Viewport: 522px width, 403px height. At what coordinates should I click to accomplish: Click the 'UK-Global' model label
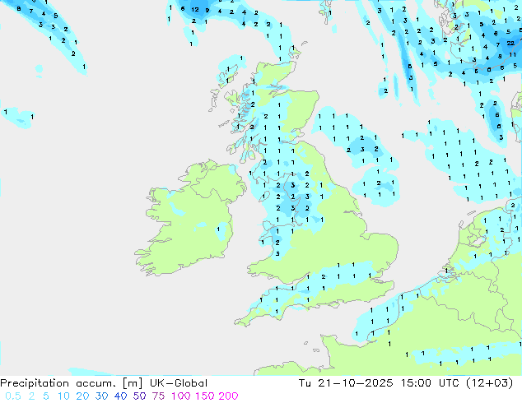coord(179,383)
